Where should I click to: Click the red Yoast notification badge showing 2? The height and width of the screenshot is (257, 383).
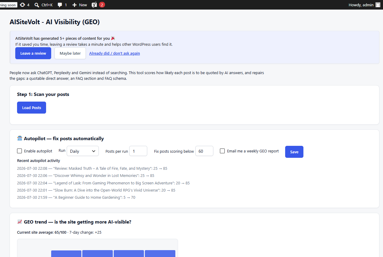tap(102, 5)
